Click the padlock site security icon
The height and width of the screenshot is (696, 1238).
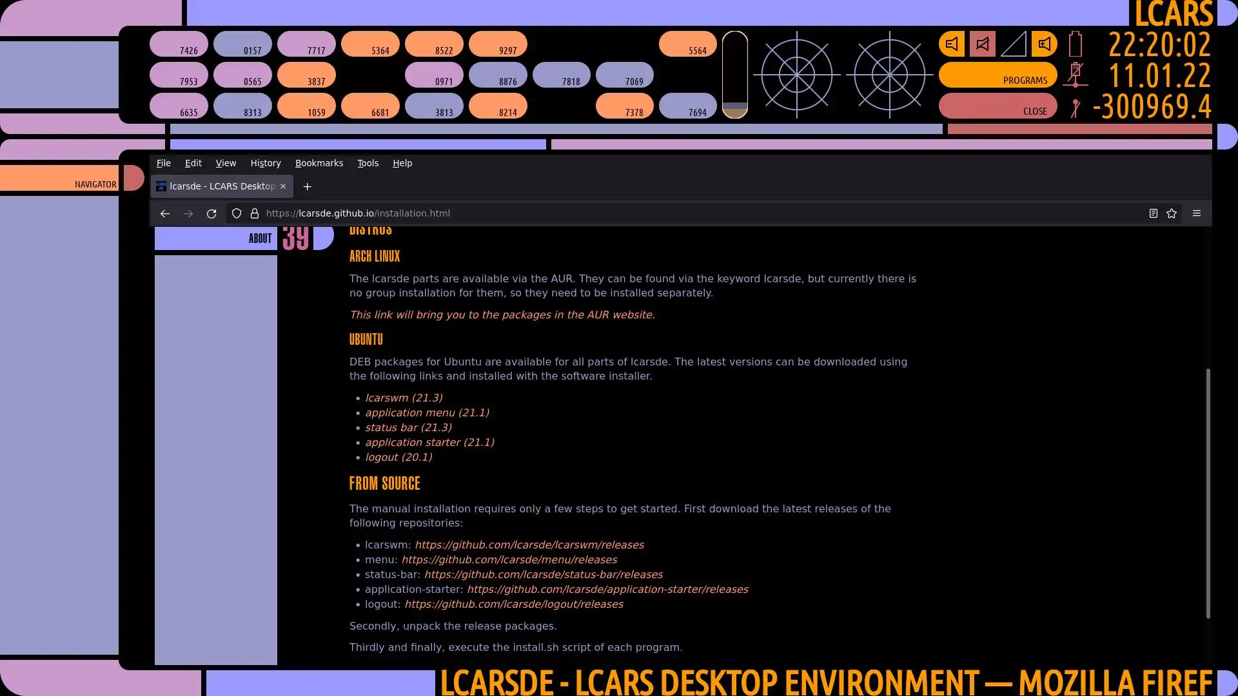(x=255, y=213)
